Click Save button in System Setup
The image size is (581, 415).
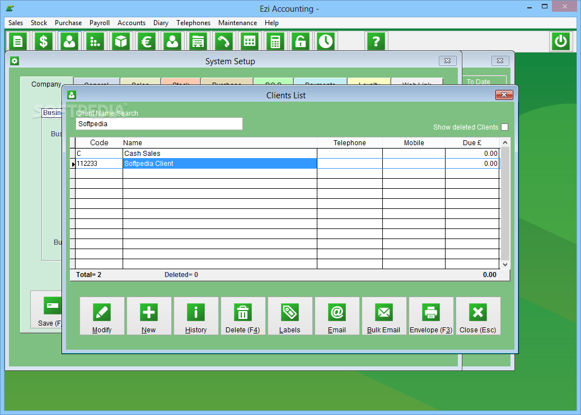tap(46, 310)
